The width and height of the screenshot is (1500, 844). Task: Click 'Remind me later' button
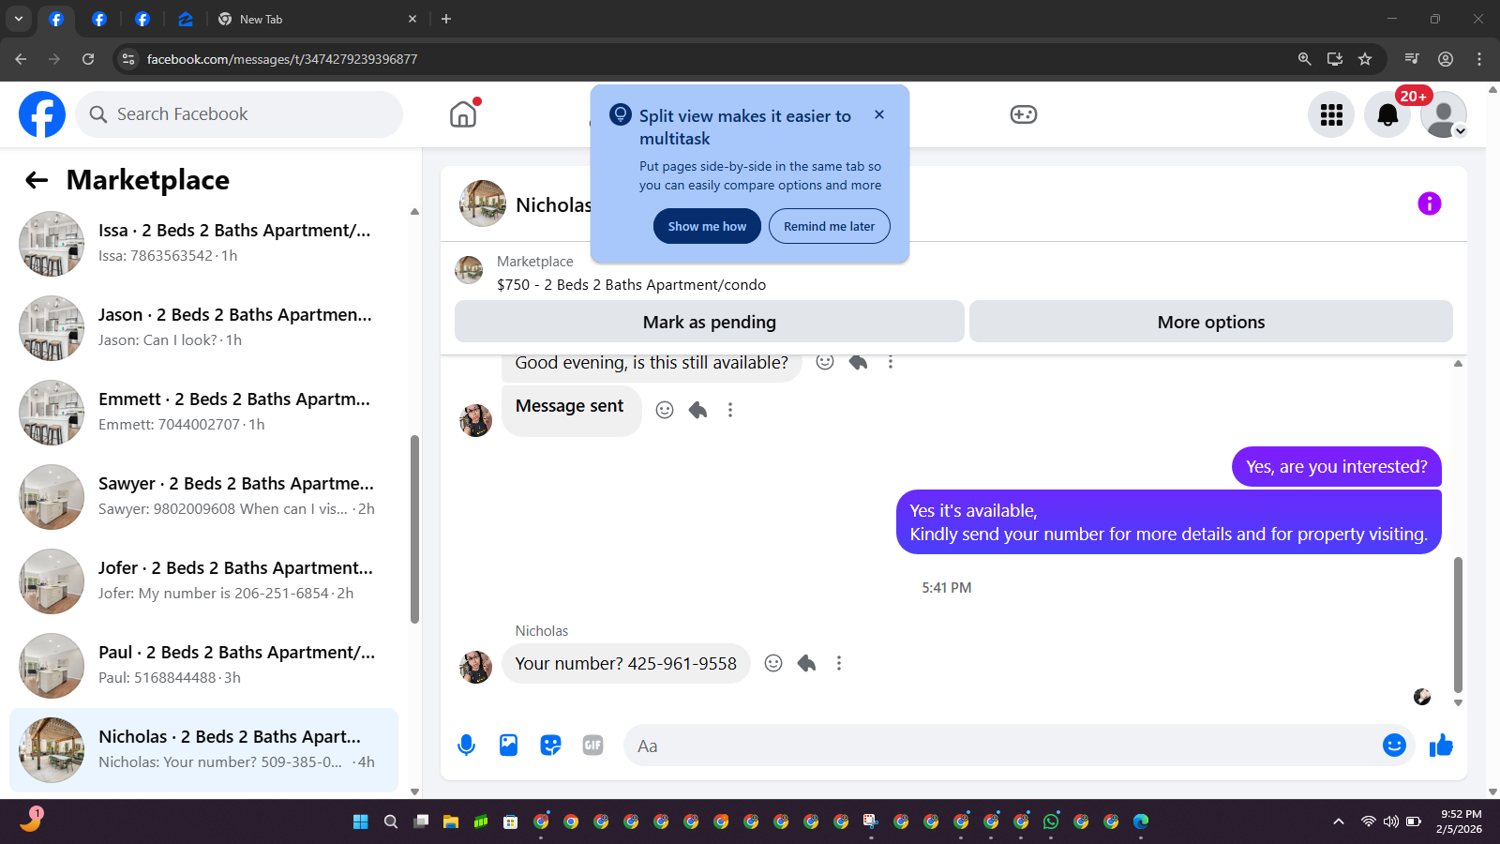(x=829, y=226)
